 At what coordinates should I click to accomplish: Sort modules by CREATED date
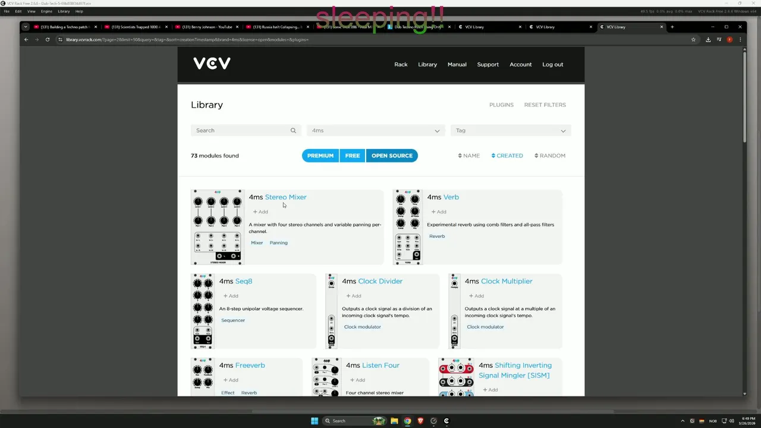pos(507,156)
